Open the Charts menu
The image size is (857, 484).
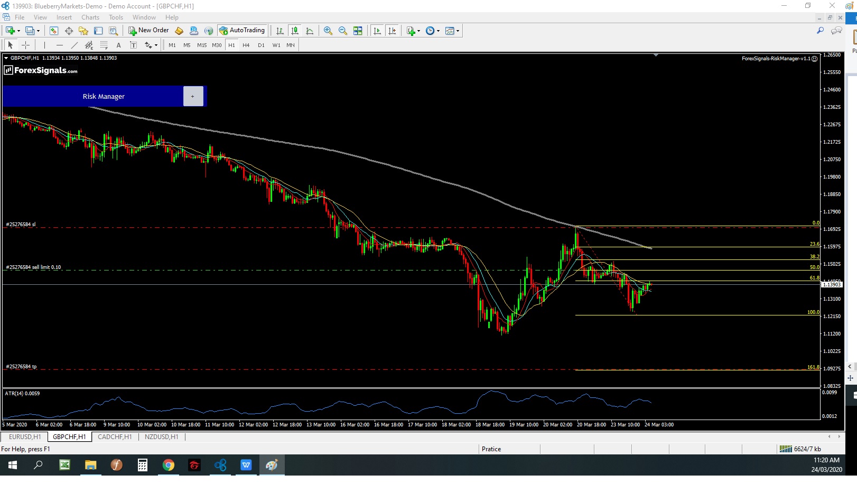pyautogui.click(x=90, y=17)
